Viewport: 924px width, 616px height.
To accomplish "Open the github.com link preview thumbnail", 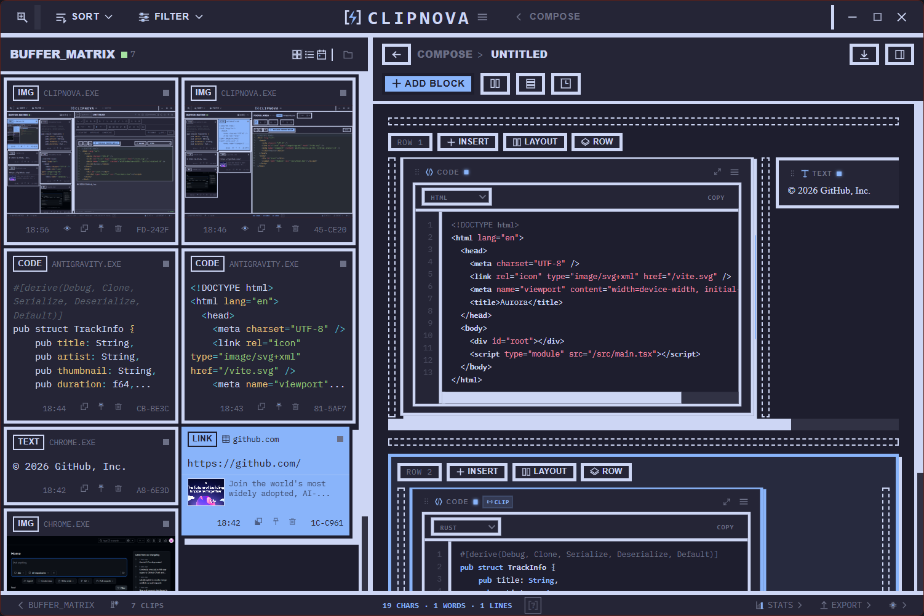I will 206,492.
